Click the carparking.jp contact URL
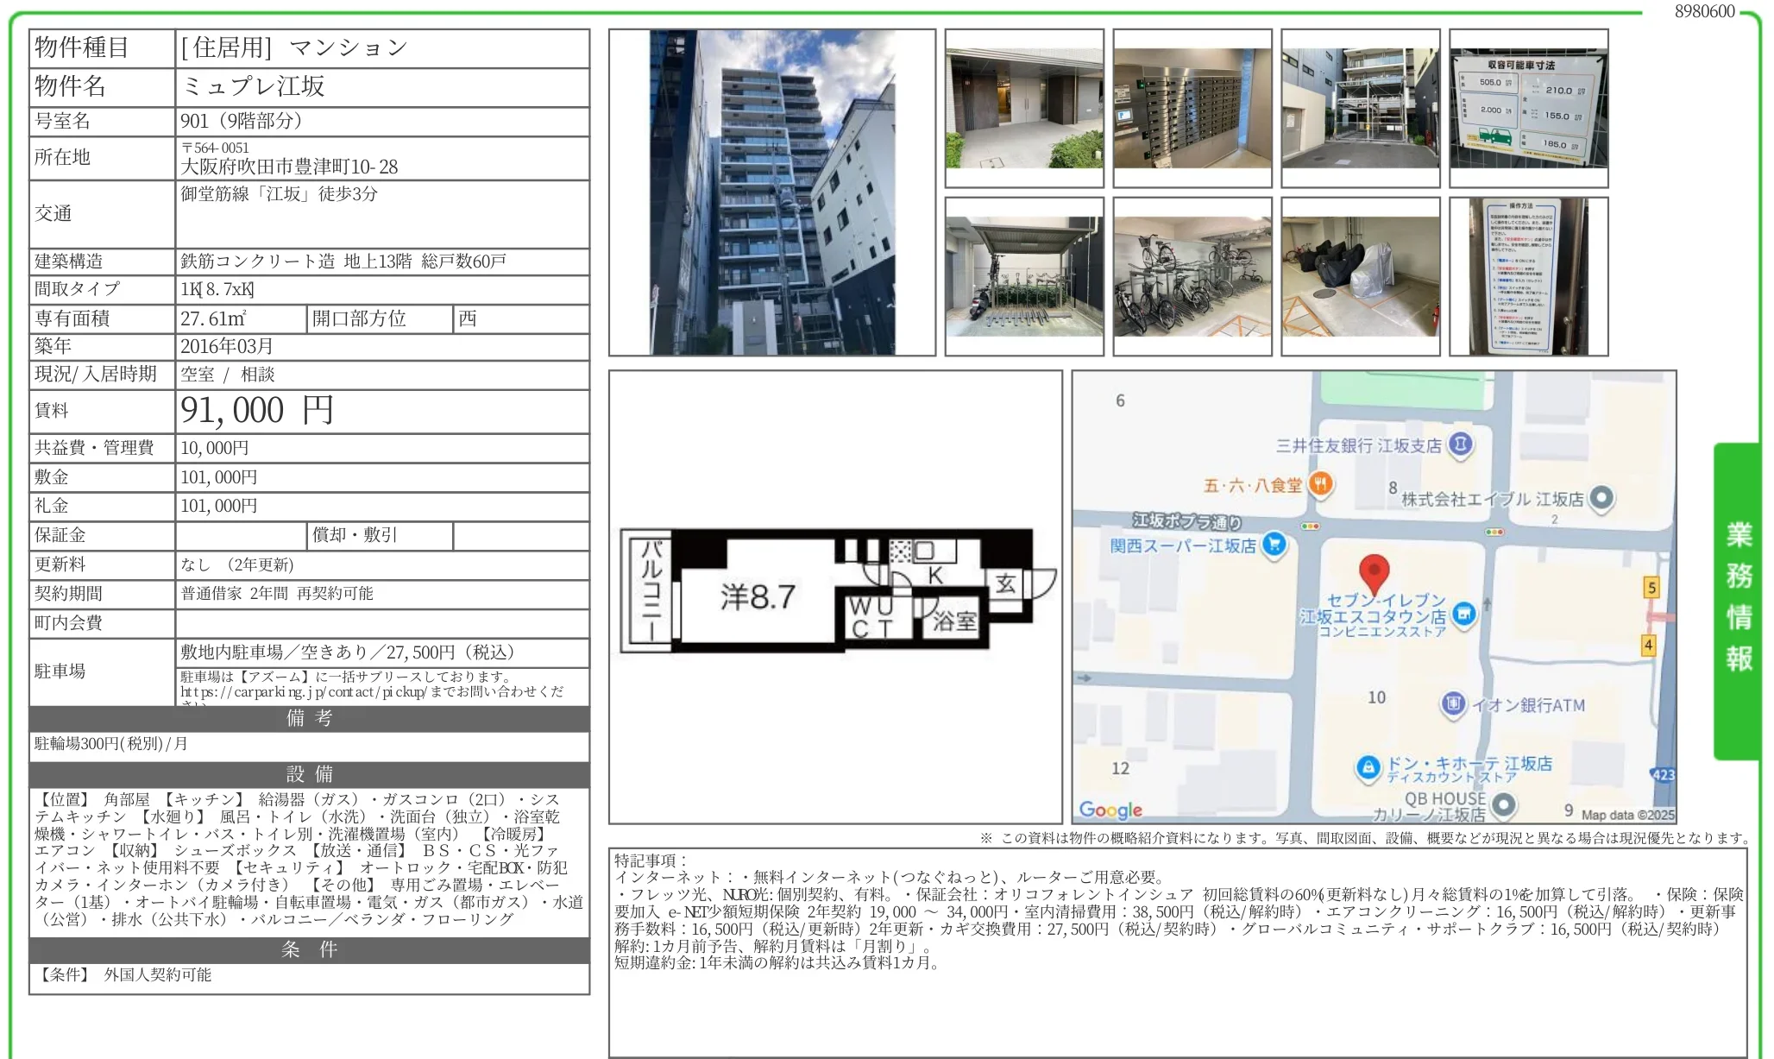 304,692
